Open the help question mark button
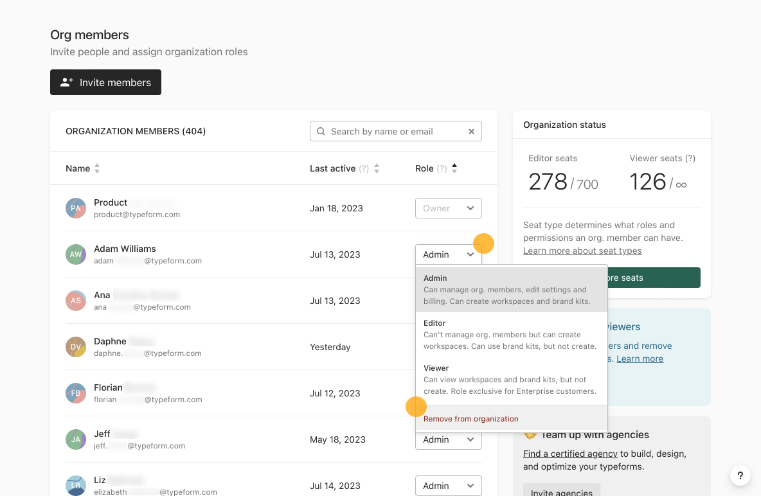The height and width of the screenshot is (496, 761). point(740,475)
